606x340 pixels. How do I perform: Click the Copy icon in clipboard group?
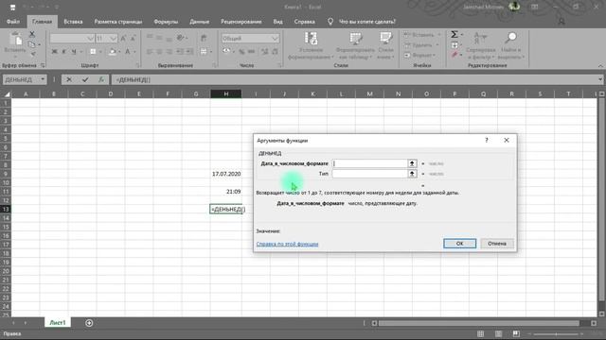coord(32,44)
